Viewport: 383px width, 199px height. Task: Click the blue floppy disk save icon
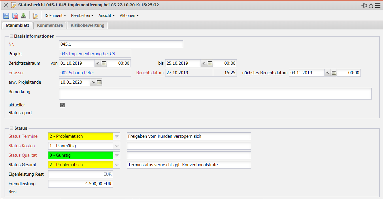click(6, 16)
